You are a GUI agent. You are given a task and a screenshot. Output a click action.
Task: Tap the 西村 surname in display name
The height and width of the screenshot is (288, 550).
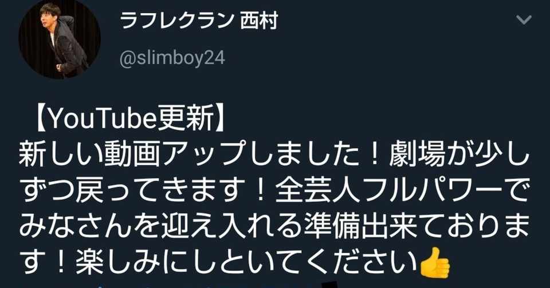(259, 21)
